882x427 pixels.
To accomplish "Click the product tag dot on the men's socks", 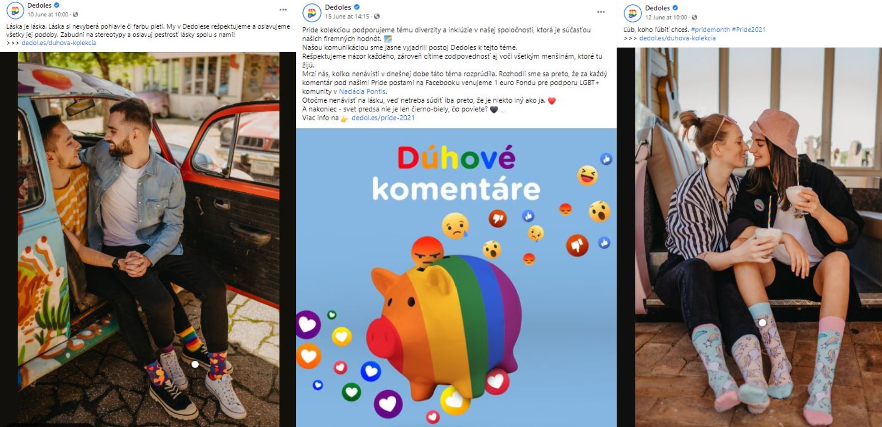I will (195, 364).
